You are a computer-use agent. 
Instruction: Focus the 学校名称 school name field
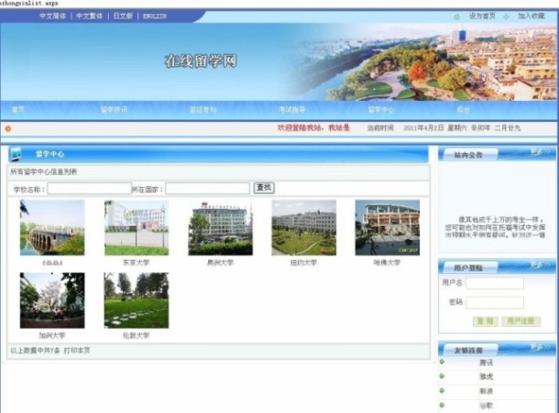pos(89,189)
